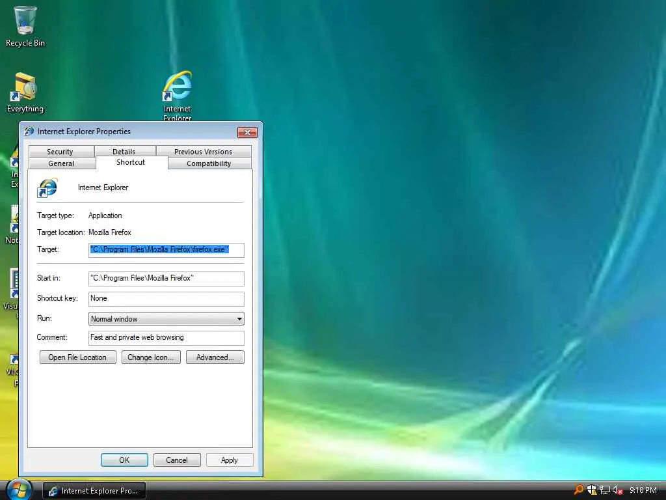The height and width of the screenshot is (500, 666).
Task: Click the Comment text field
Action: click(166, 338)
